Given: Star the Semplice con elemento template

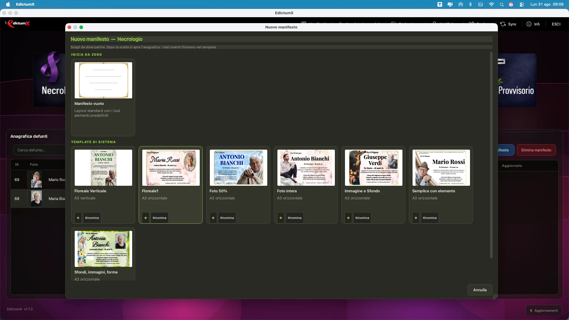Looking at the screenshot, I should click(416, 218).
